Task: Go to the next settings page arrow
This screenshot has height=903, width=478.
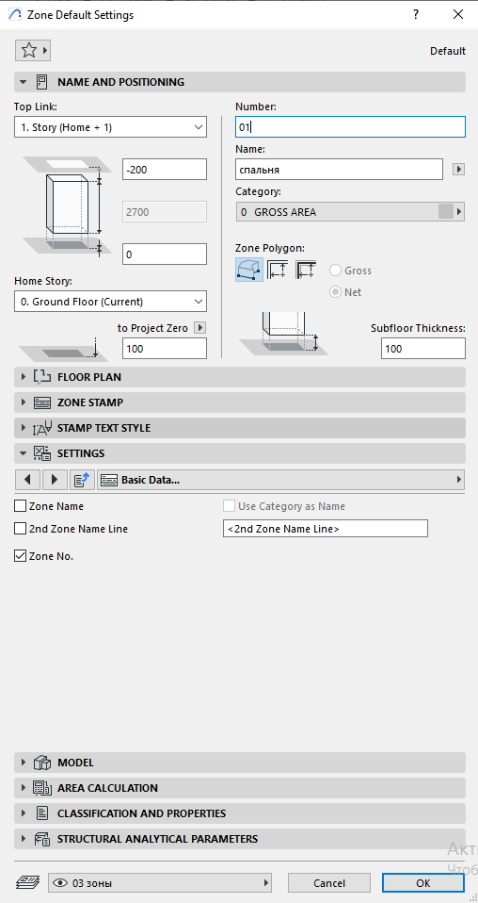Action: 55,479
